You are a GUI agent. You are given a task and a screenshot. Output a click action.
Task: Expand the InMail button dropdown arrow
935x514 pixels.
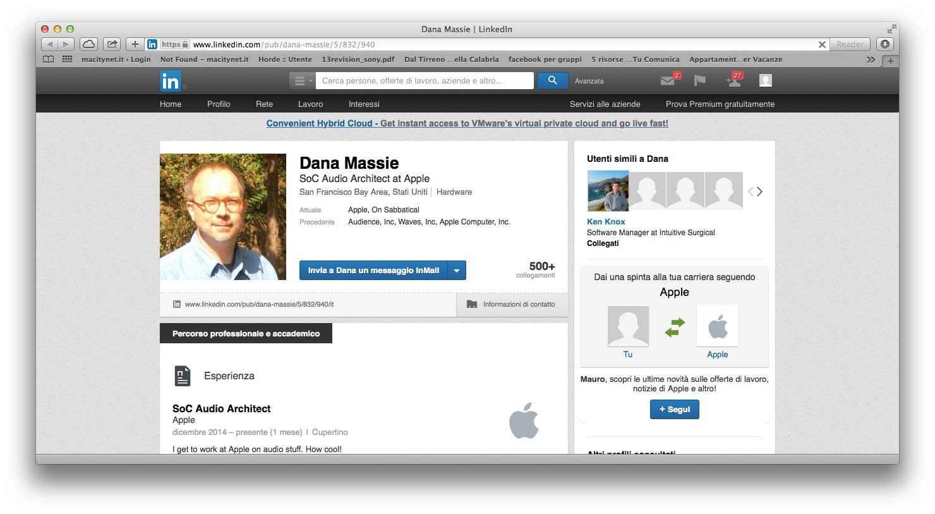[x=457, y=271]
